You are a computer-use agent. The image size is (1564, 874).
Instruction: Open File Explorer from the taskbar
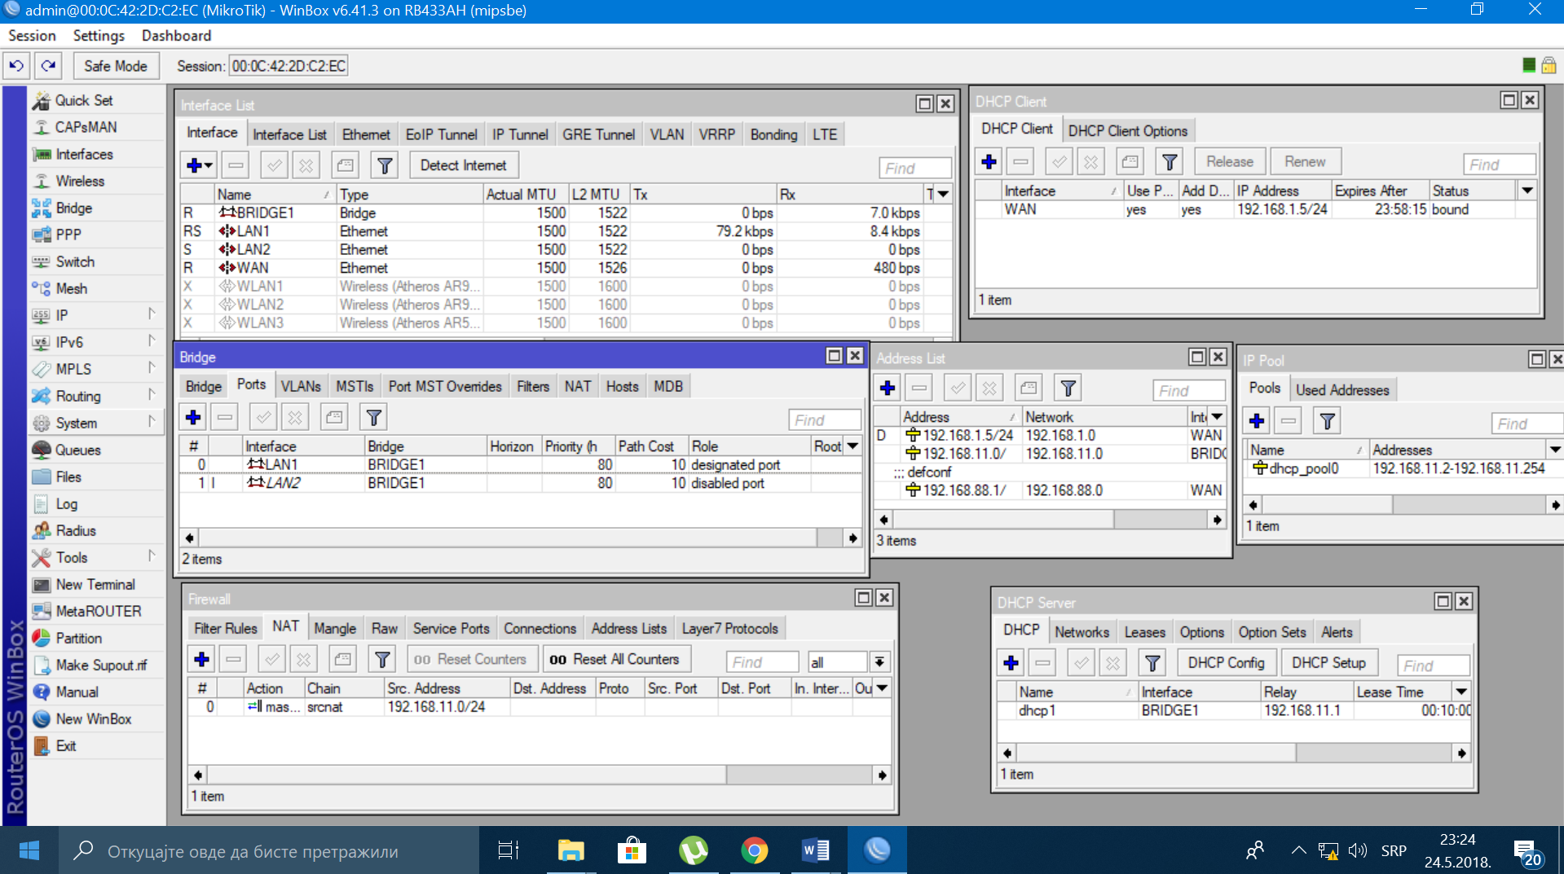click(571, 850)
